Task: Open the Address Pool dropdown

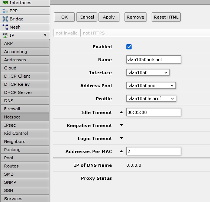Action: [x=151, y=85]
